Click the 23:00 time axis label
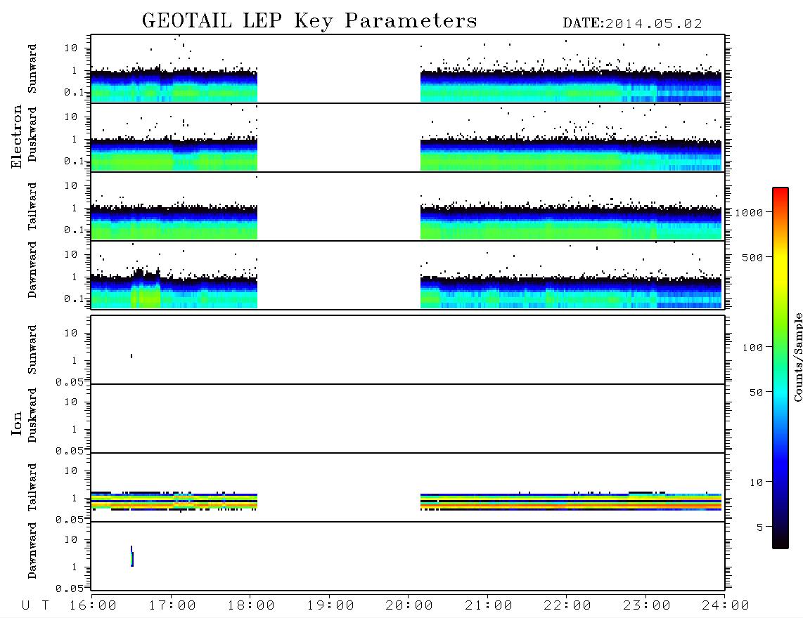Image resolution: width=803 pixels, height=618 pixels. point(647,606)
